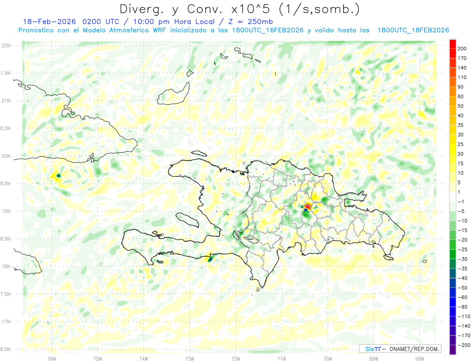Click the colorbar label '-200'
This screenshot has height=364, width=471.
pos(464,345)
